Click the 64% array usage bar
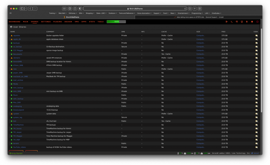The width and height of the screenshot is (270, 165). (x=116, y=22)
